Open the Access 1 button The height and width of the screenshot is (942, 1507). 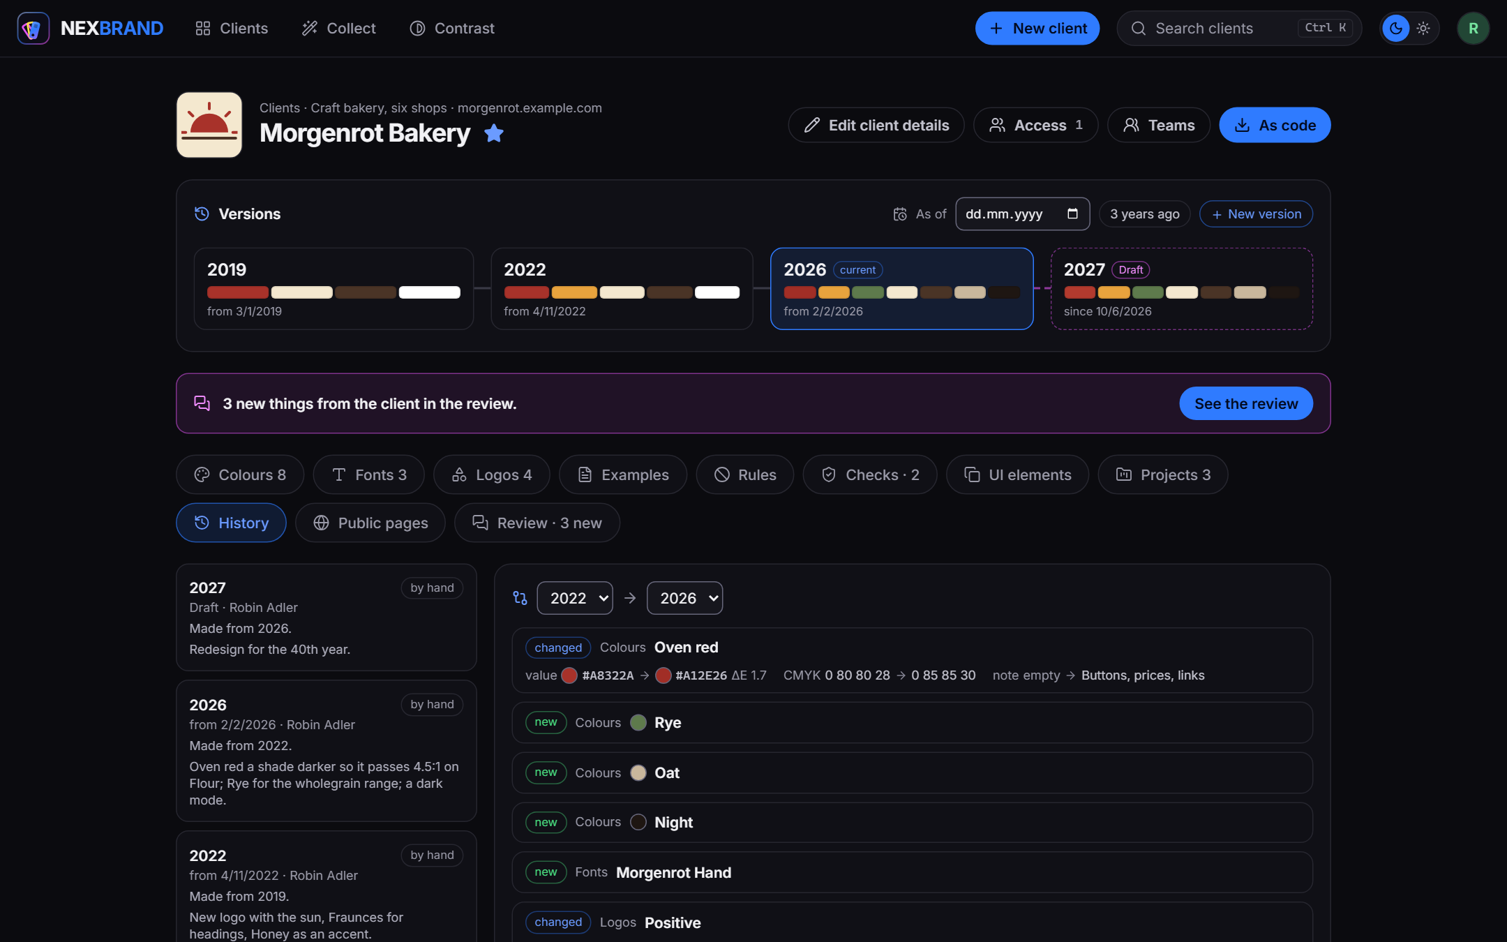pos(1036,125)
